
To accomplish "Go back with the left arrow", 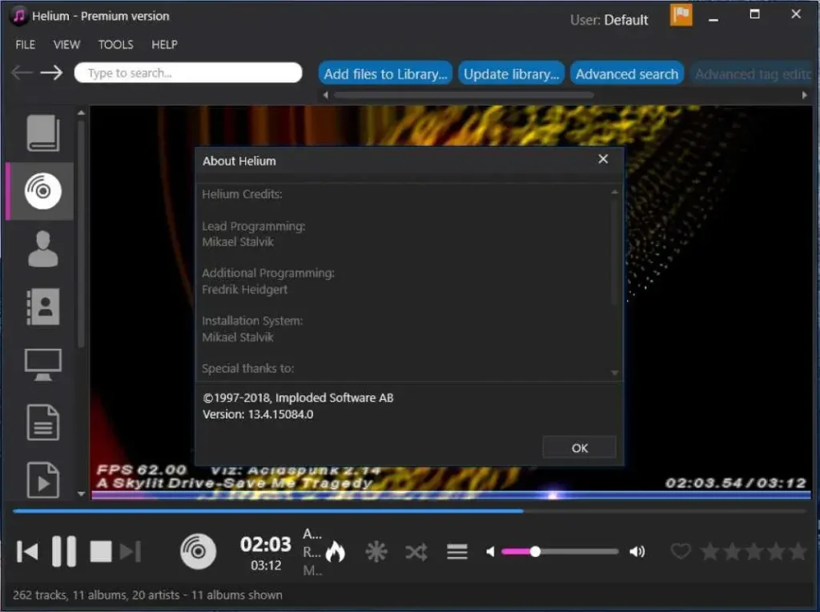I will [22, 73].
